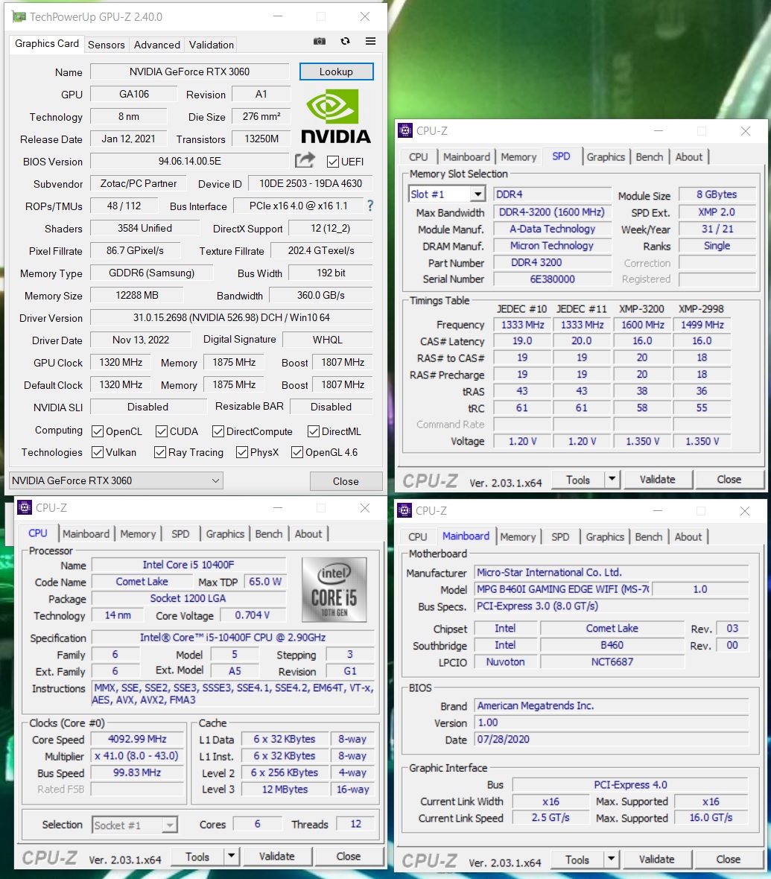Click Validate in the SPD window
The width and height of the screenshot is (771, 879).
pyautogui.click(x=658, y=479)
